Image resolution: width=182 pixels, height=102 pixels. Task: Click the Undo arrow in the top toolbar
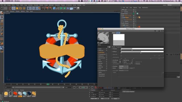(x=3, y=8)
